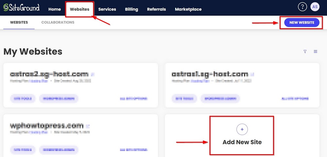This screenshot has height=157, width=327.
Task: Open the Billing menu
Action: (x=131, y=9)
